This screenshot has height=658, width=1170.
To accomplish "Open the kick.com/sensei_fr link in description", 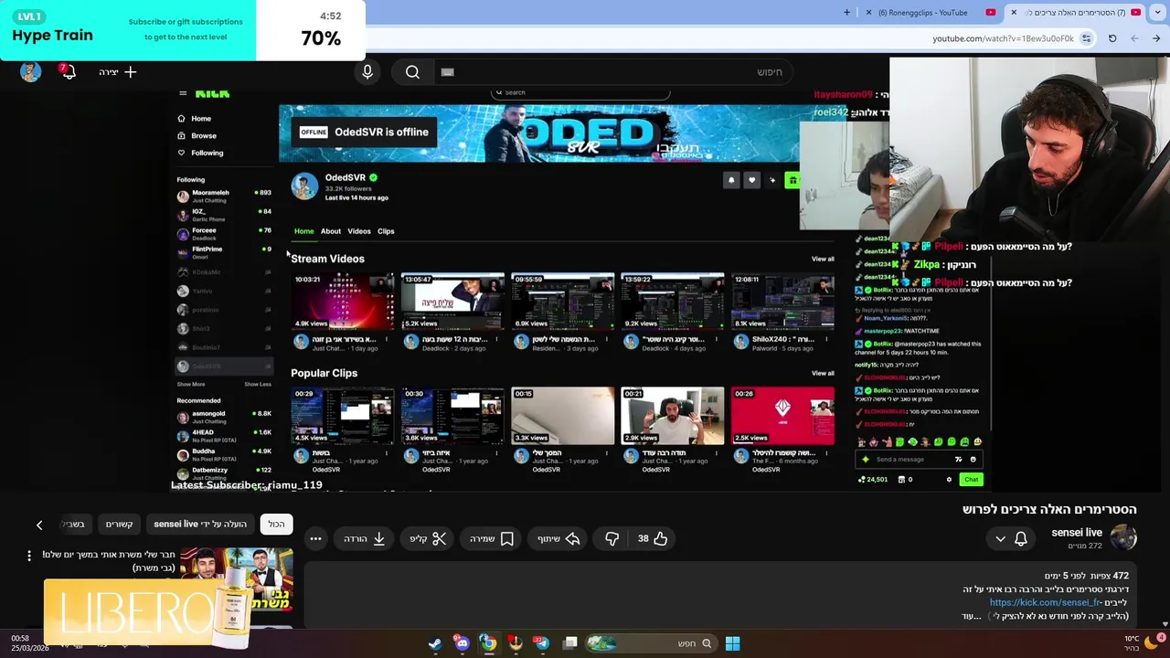I will (x=1045, y=603).
